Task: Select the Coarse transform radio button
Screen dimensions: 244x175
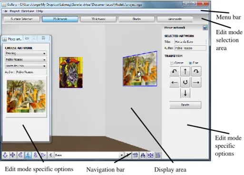Action: point(172,63)
